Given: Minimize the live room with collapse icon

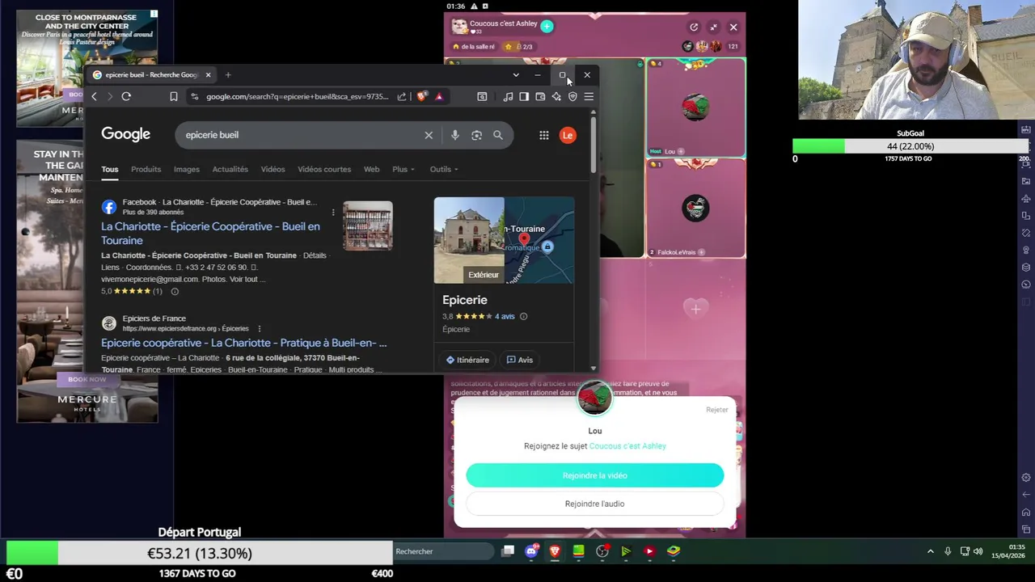Looking at the screenshot, I should pyautogui.click(x=713, y=27).
